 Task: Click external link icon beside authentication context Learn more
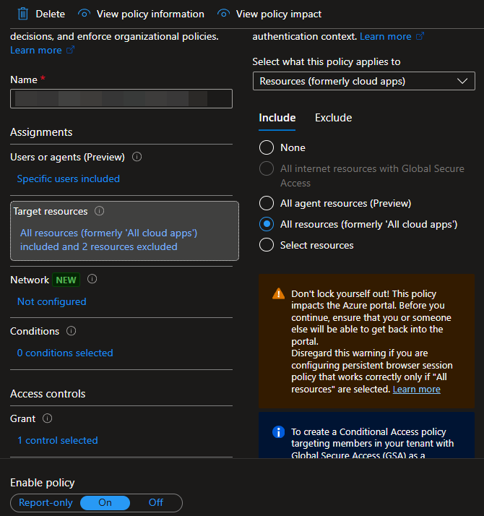pos(420,36)
